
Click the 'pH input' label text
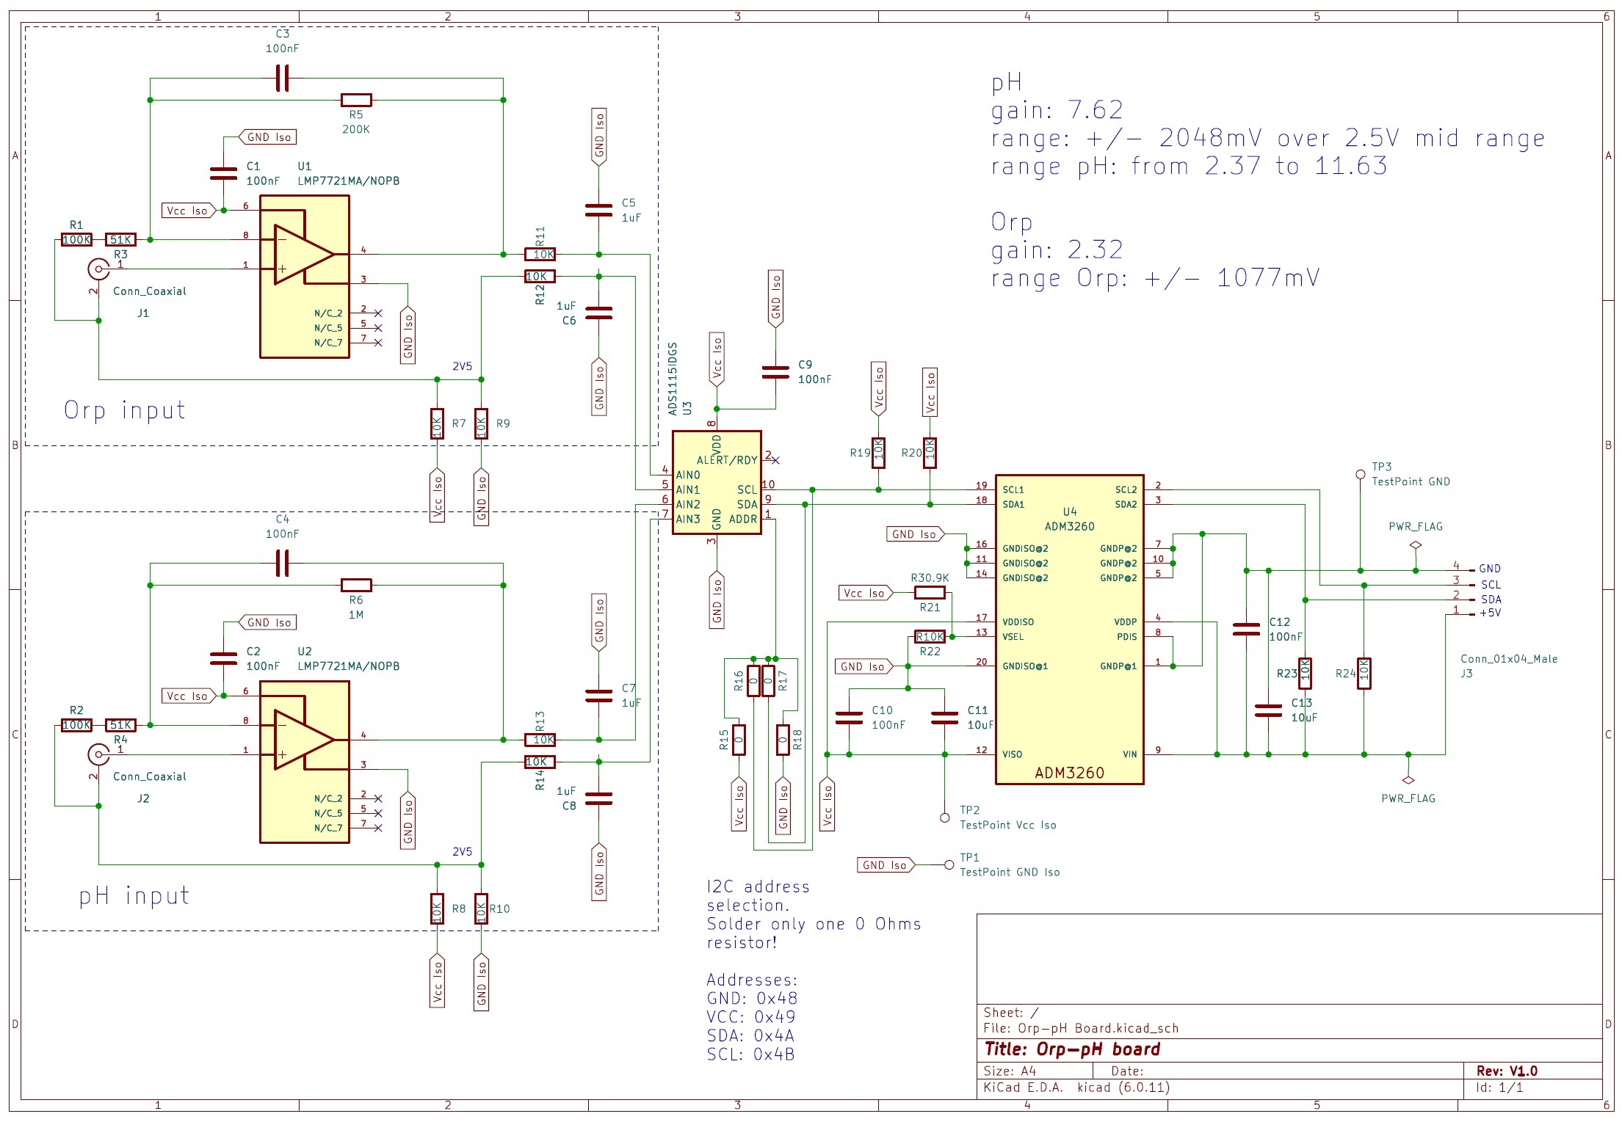click(x=134, y=896)
